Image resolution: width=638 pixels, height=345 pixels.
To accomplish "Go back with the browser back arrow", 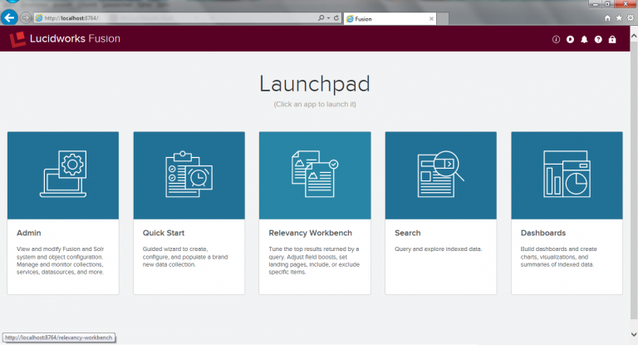I will tap(11, 17).
